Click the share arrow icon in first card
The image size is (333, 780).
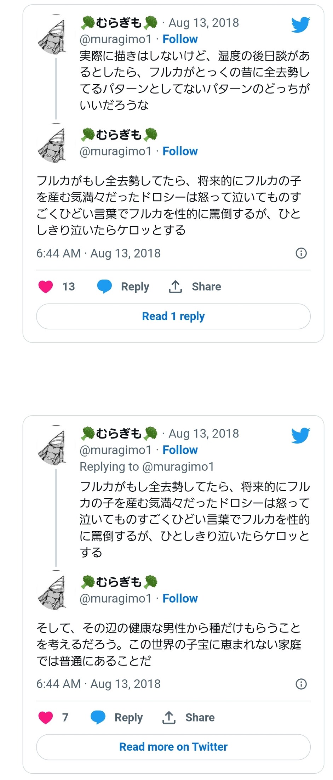[x=176, y=287]
